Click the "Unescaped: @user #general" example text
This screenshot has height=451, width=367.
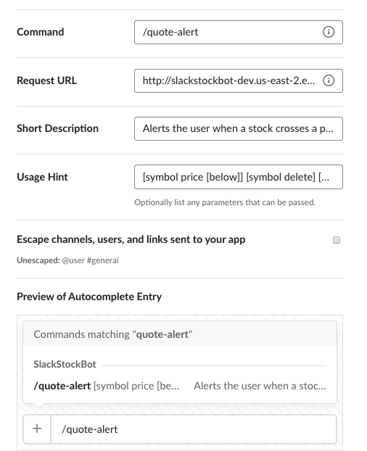coord(67,260)
